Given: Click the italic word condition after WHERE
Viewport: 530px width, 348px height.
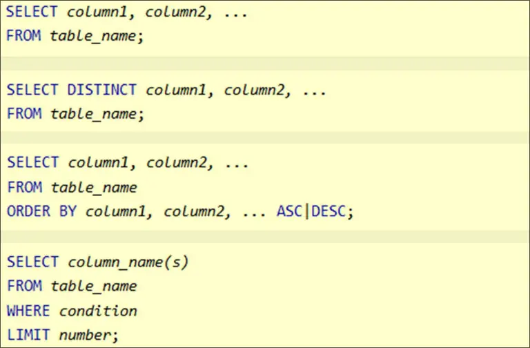Looking at the screenshot, I should 98,311.
